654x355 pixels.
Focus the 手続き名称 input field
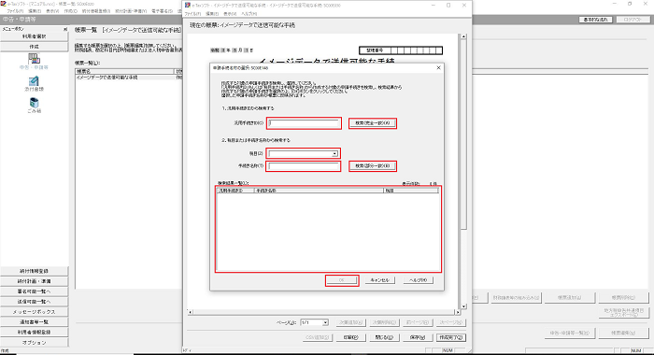[x=304, y=166]
